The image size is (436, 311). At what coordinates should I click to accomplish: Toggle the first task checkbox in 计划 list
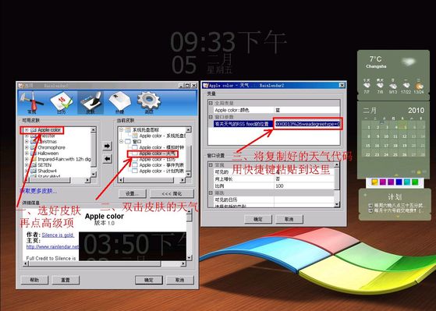[x=370, y=206]
